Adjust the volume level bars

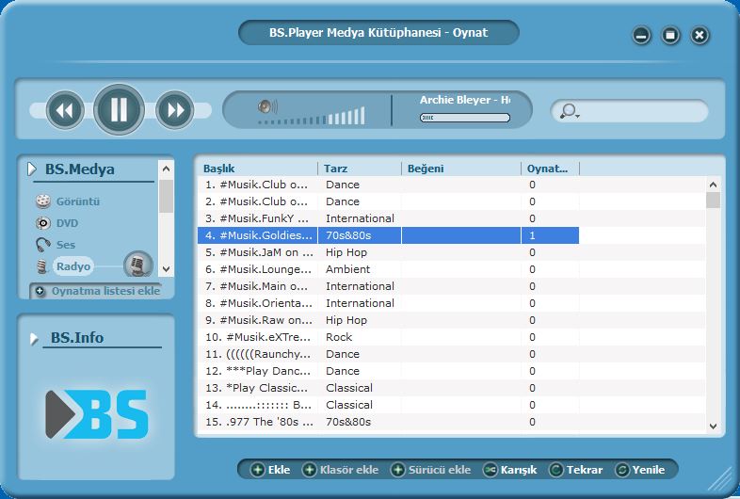pyautogui.click(x=312, y=117)
